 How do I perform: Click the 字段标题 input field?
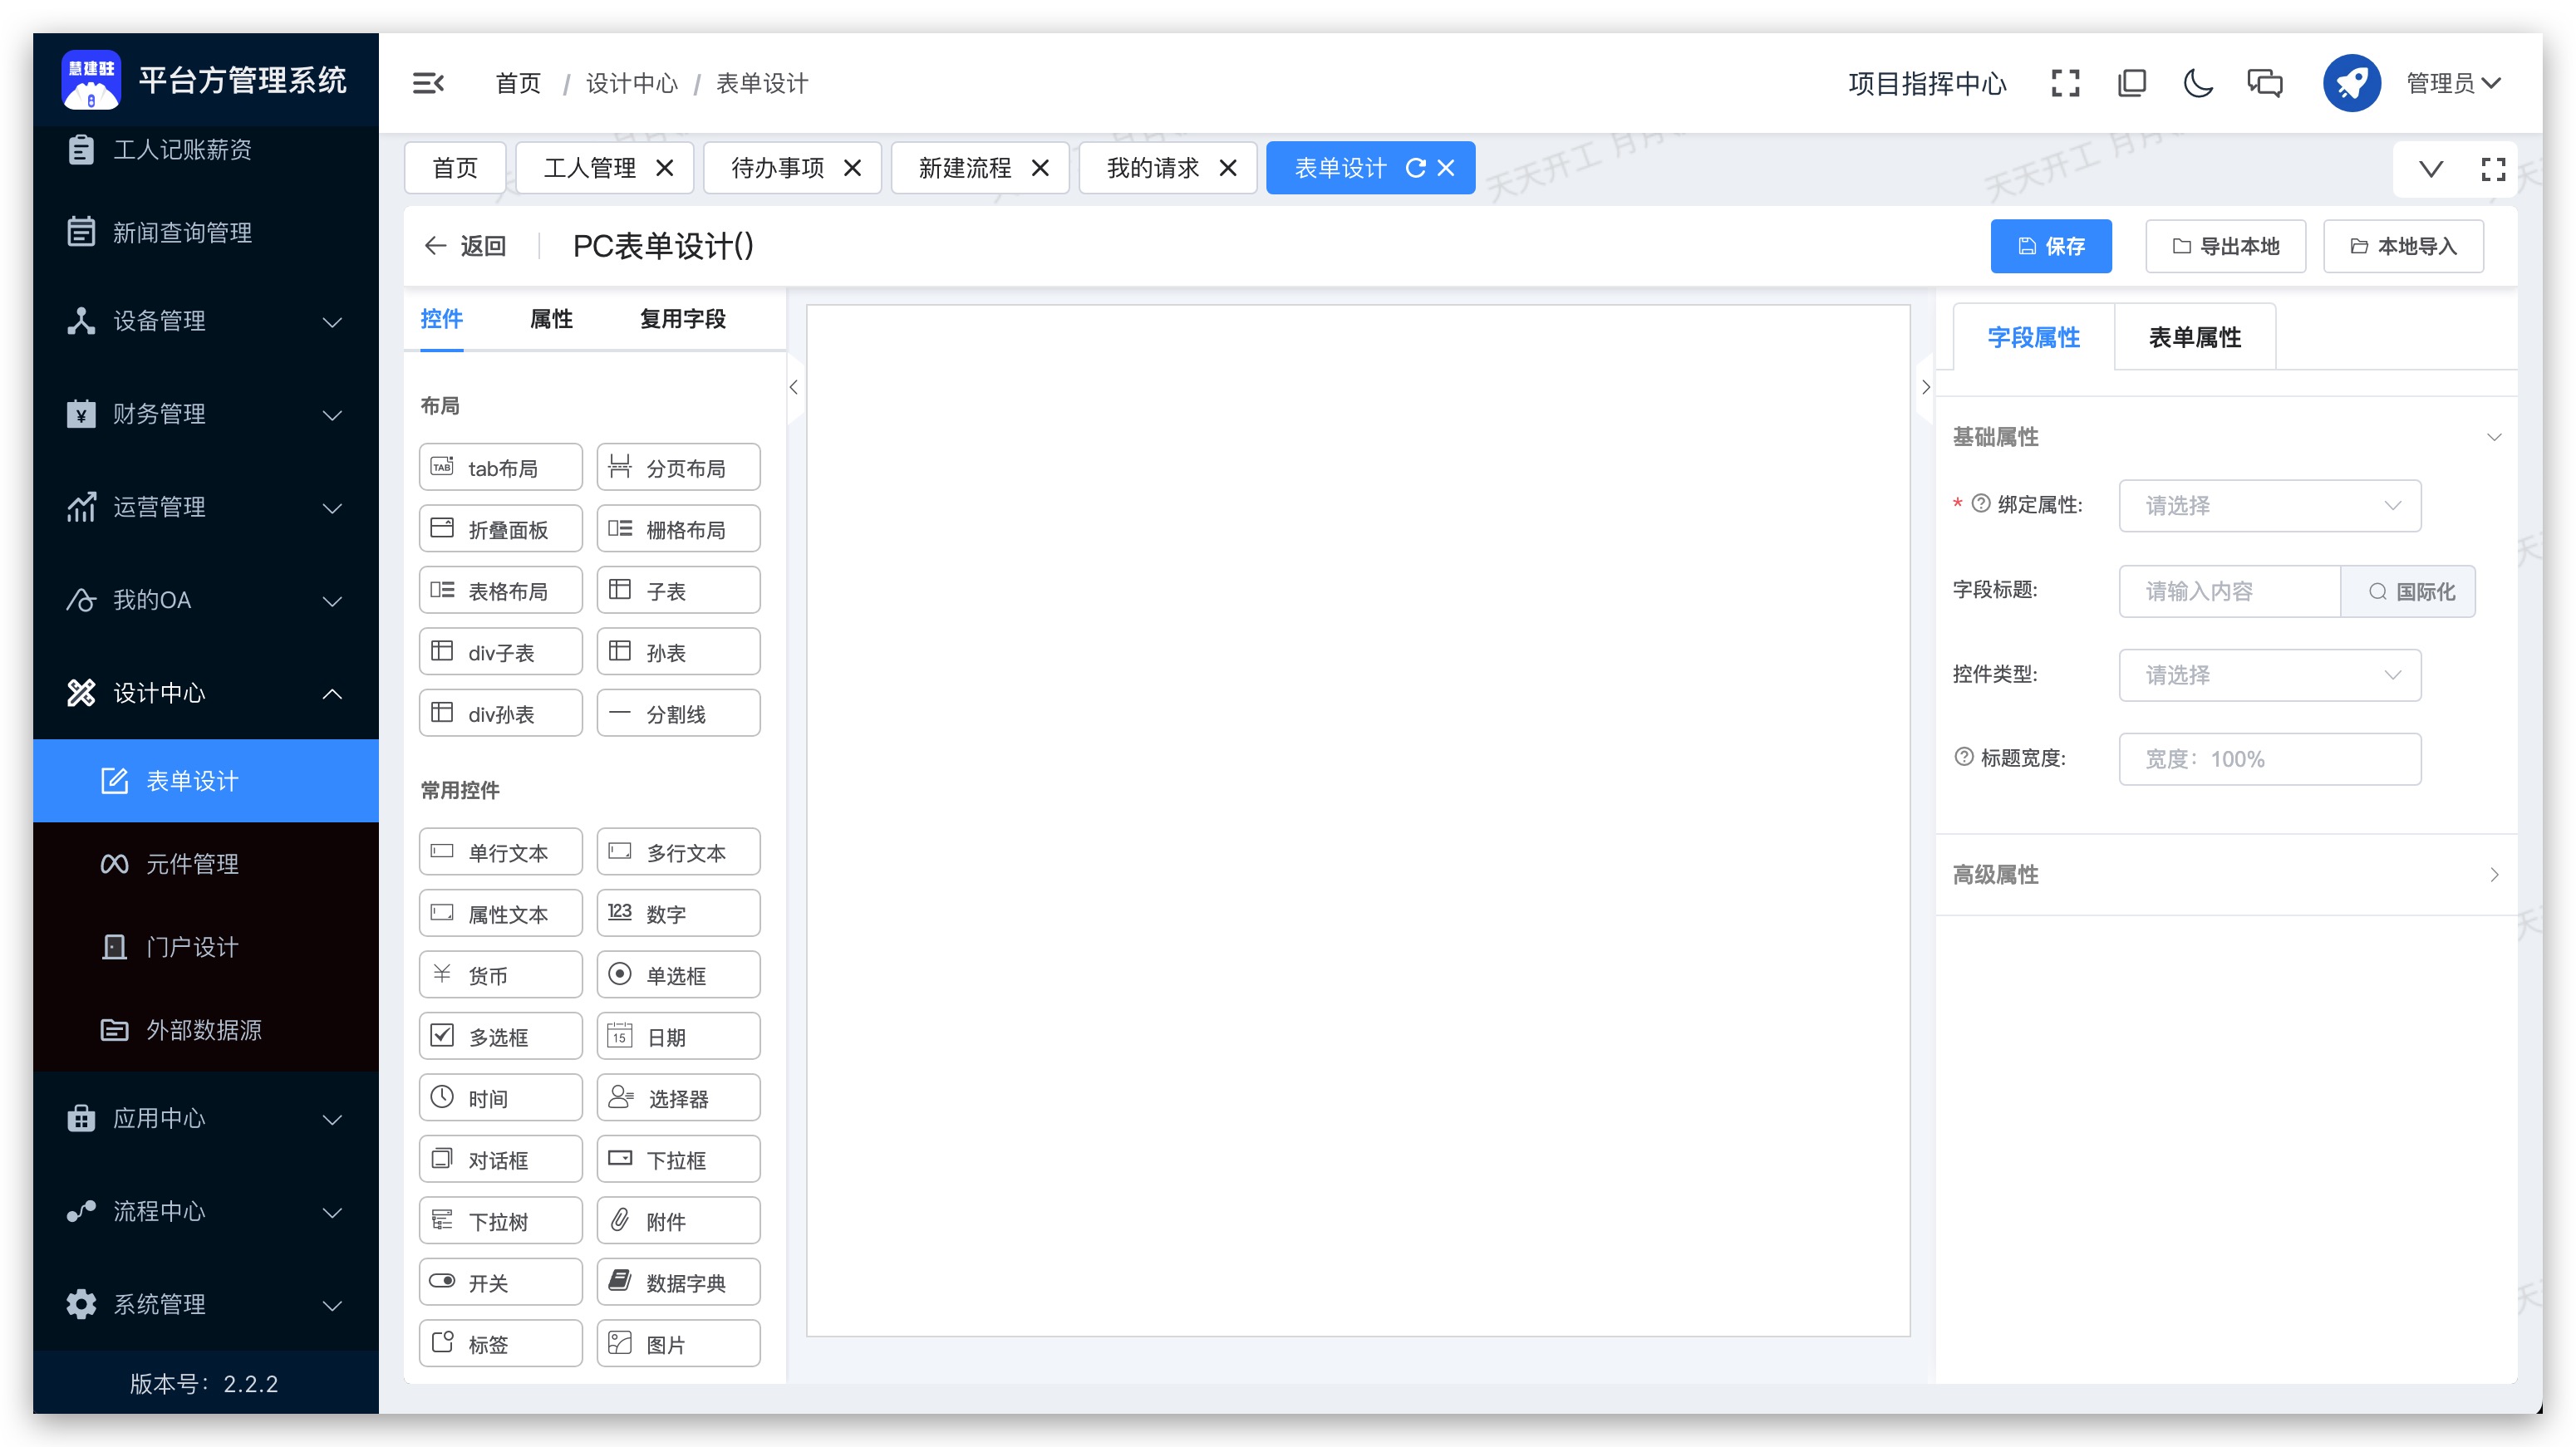[x=2229, y=591]
